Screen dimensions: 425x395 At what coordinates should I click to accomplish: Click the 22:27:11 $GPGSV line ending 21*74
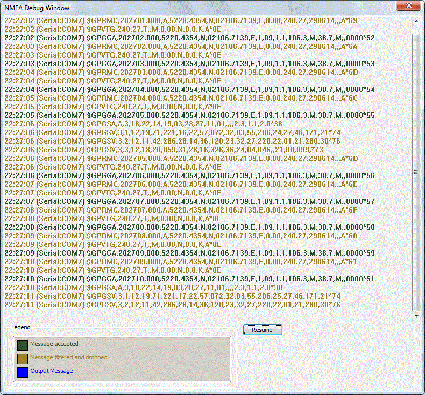coord(172,296)
